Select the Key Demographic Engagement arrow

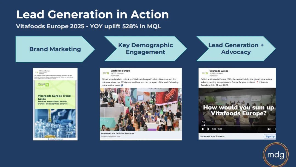(x=145, y=49)
